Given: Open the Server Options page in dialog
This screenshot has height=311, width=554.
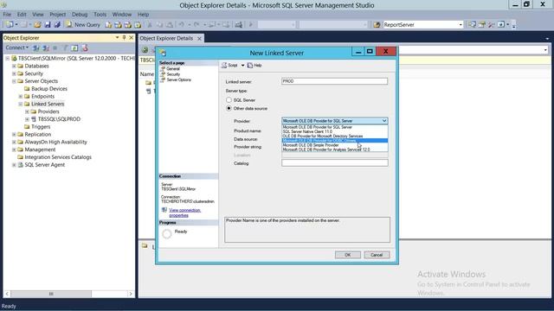Looking at the screenshot, I should click(179, 80).
